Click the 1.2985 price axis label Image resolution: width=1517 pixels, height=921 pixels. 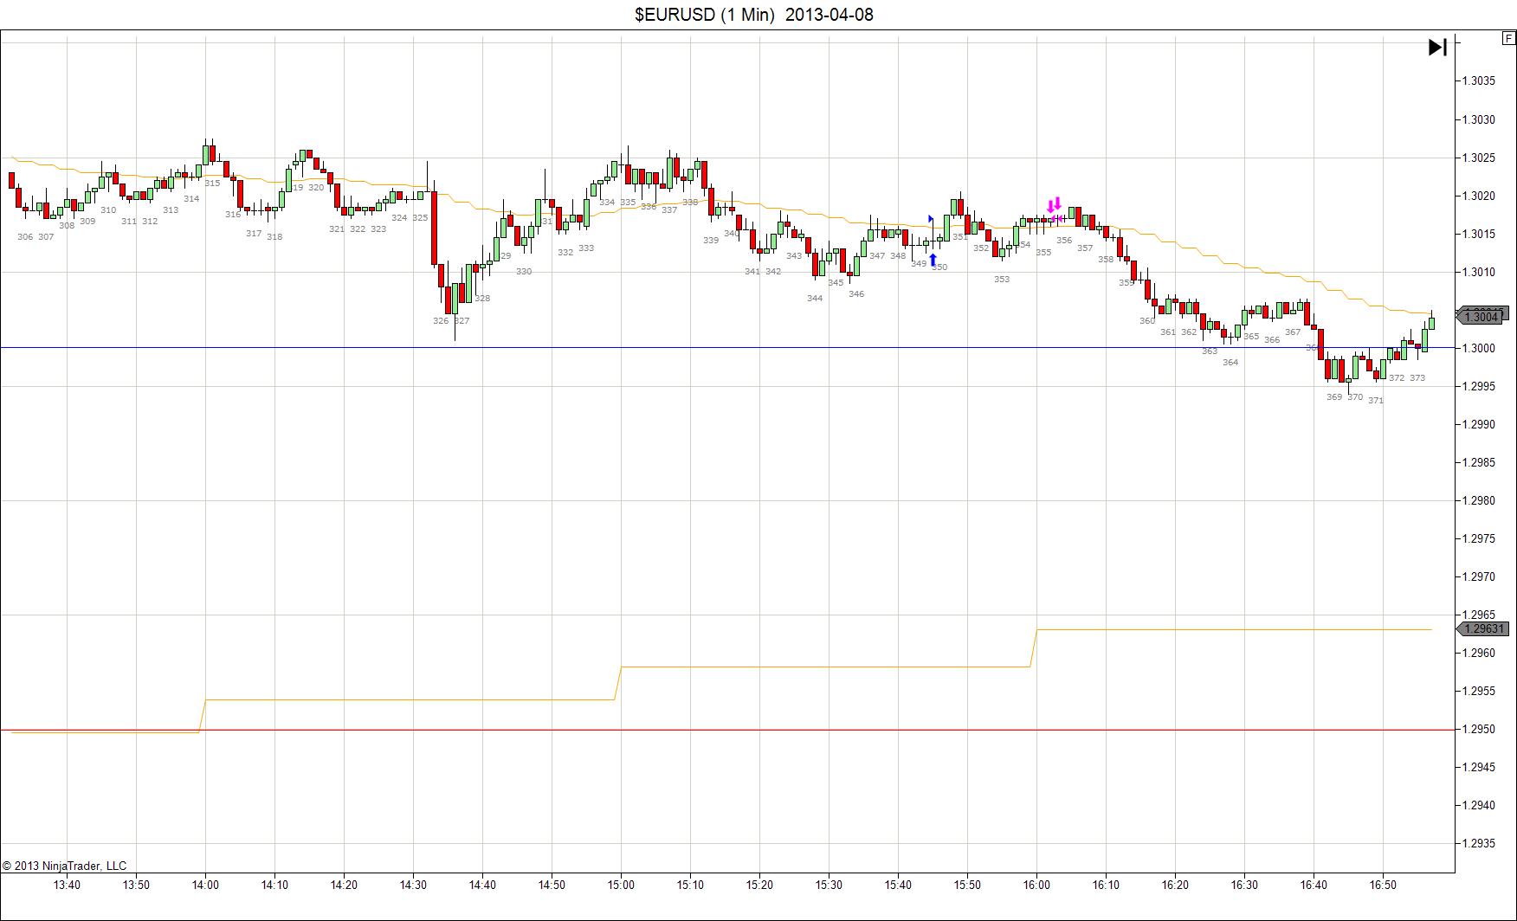click(1479, 462)
